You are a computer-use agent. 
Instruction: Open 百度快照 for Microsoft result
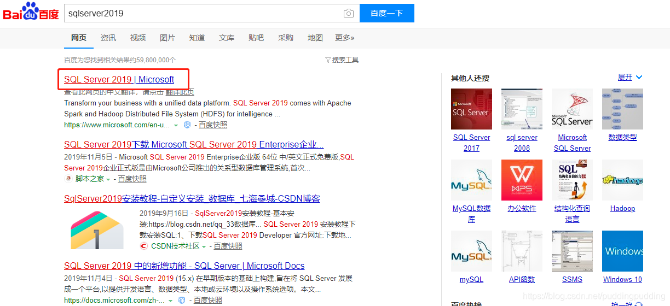click(x=213, y=125)
